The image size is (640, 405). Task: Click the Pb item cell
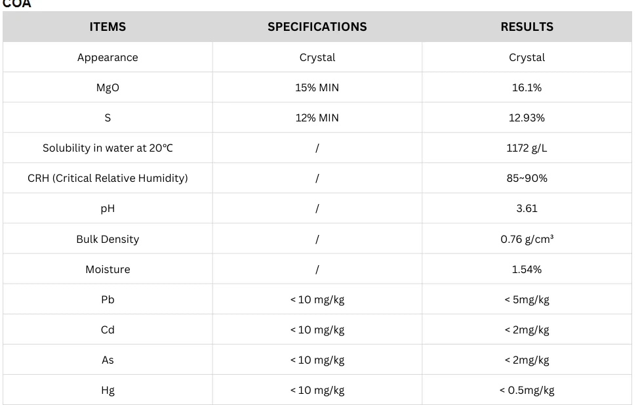pos(108,299)
